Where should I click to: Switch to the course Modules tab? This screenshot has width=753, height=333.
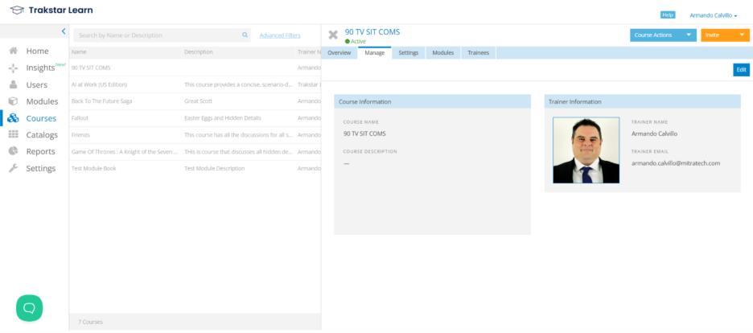442,53
